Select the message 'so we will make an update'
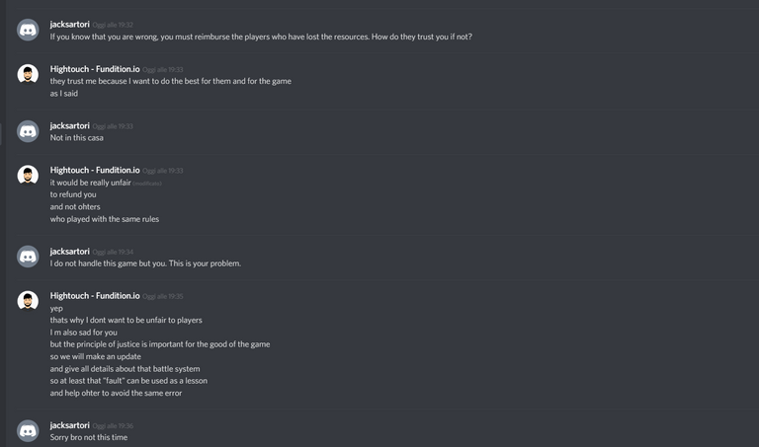The height and width of the screenshot is (447, 759). coord(95,356)
